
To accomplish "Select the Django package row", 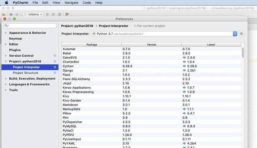I will [x=151, y=70].
